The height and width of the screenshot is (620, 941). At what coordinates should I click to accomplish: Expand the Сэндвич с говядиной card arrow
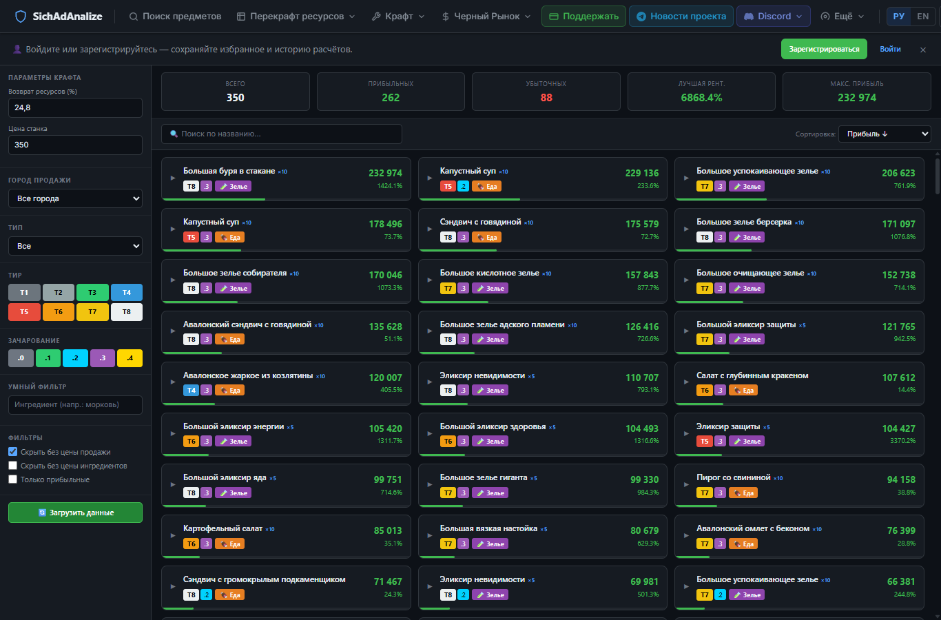(x=430, y=229)
